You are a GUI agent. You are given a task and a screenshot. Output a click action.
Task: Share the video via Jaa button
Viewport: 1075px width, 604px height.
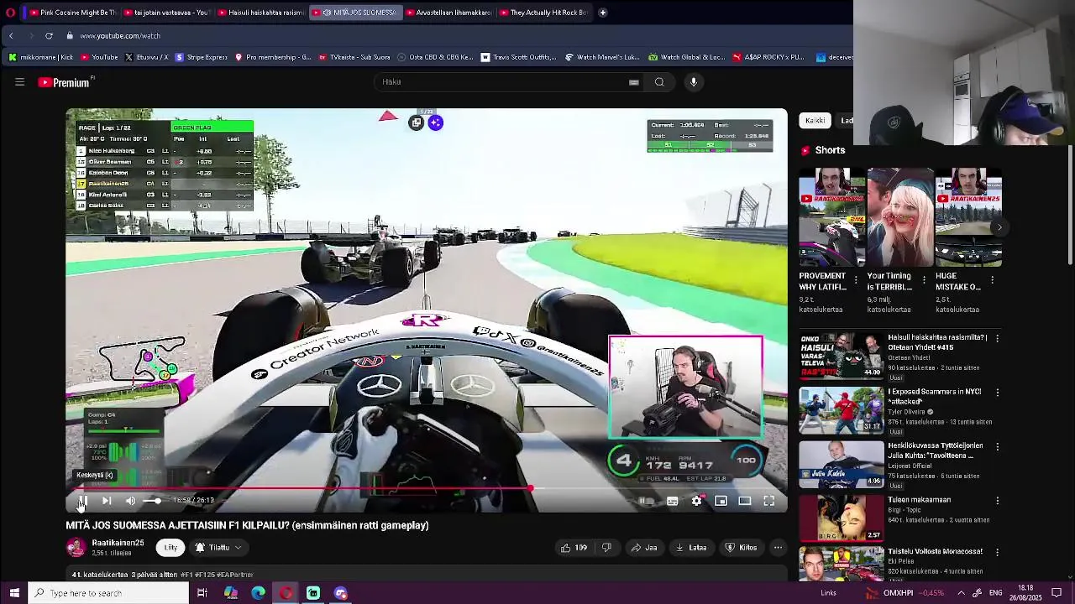644,548
